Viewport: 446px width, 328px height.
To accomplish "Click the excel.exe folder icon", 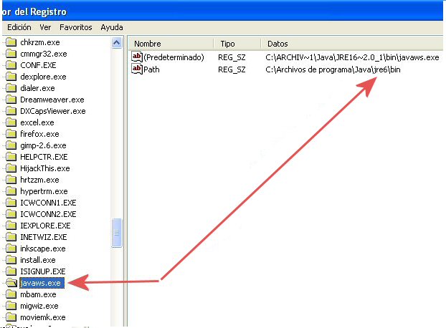I will pos(11,122).
